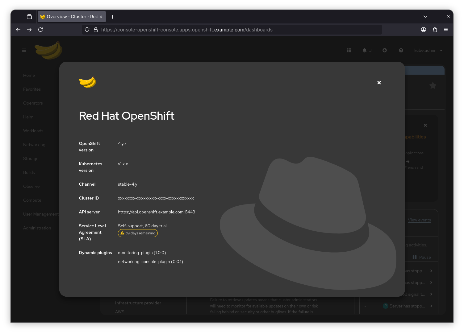Click the site tracking protection shield icon
This screenshot has width=464, height=334.
click(x=87, y=30)
